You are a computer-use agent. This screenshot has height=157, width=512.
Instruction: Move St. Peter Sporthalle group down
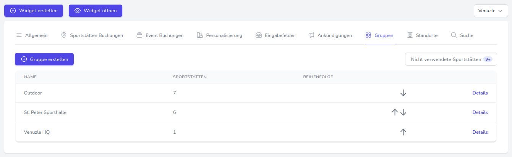pyautogui.click(x=403, y=112)
